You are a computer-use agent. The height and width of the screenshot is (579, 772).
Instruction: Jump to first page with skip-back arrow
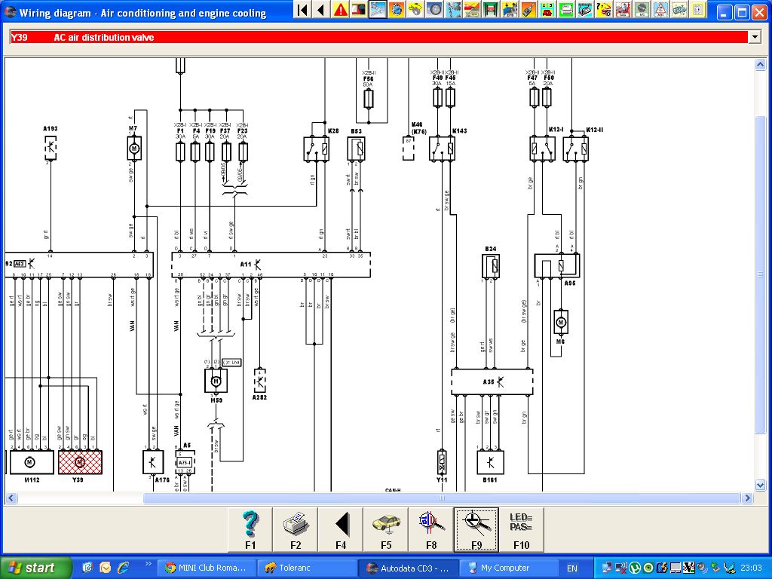[303, 9]
